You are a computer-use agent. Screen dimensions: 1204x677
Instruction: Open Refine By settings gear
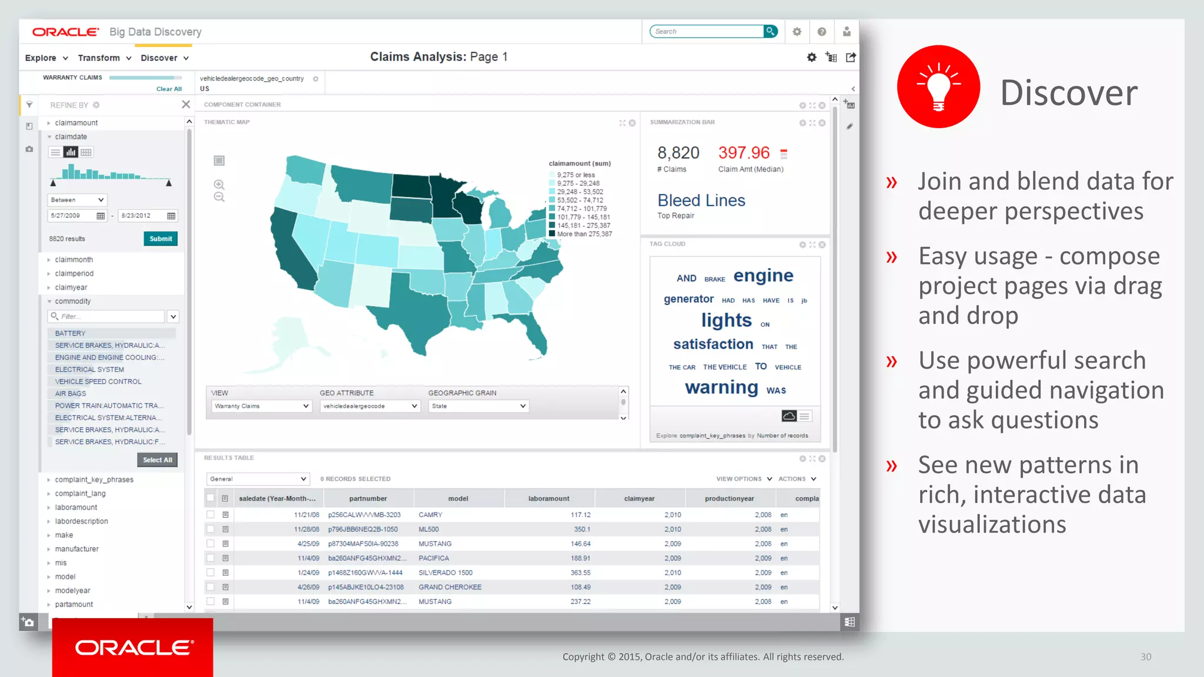pos(96,105)
